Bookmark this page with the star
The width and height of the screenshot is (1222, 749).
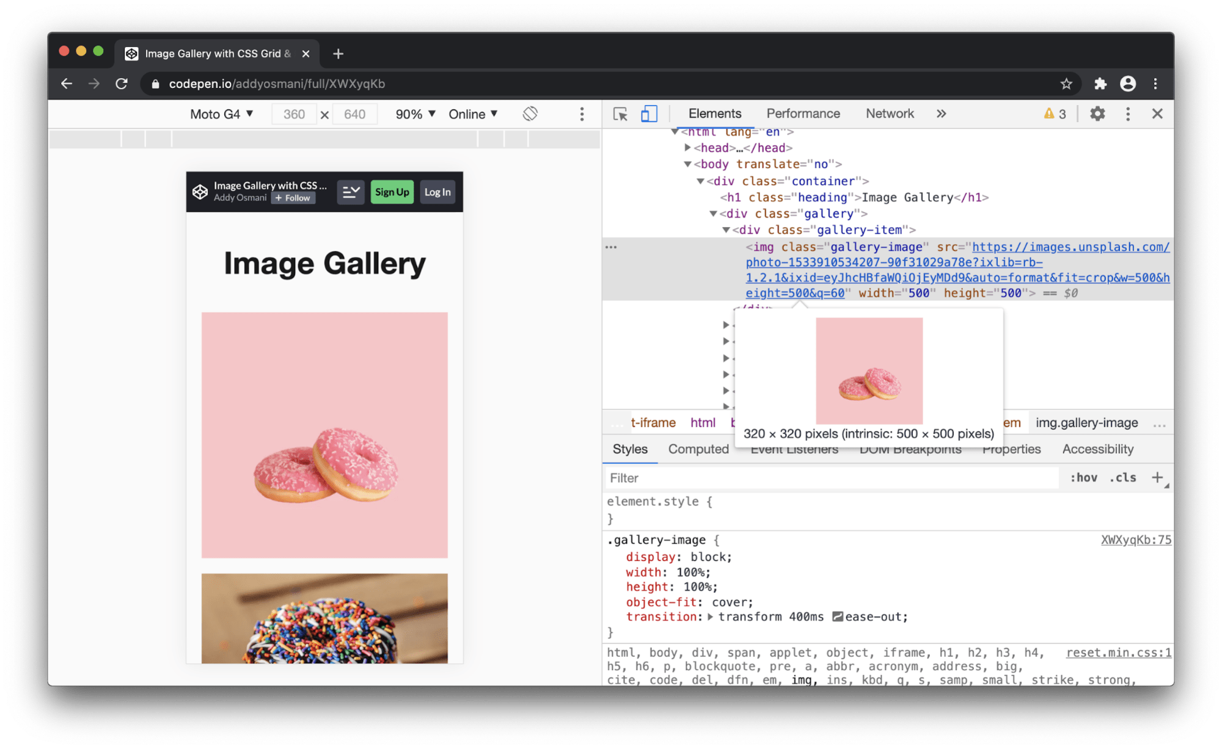coord(1066,84)
